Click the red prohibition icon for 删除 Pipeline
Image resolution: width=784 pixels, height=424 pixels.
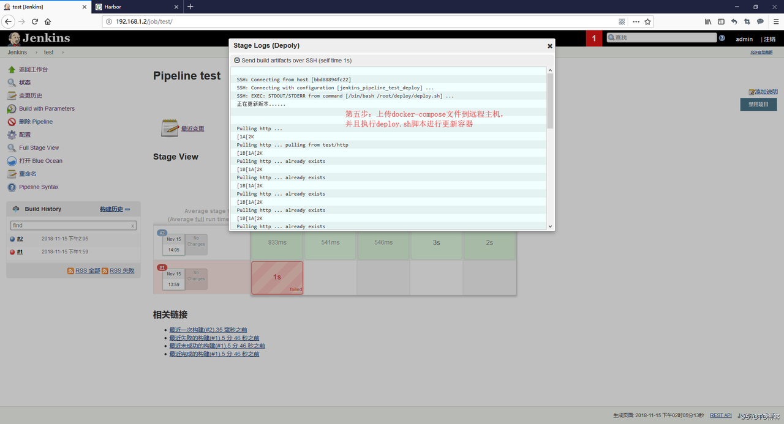(12, 122)
